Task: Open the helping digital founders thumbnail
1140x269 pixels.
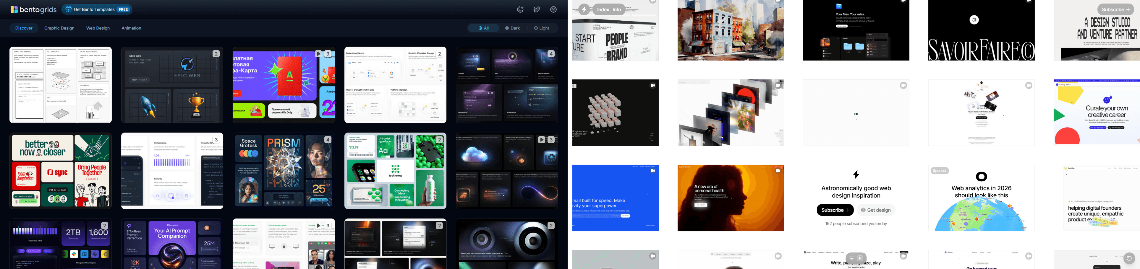Action: (1097, 198)
